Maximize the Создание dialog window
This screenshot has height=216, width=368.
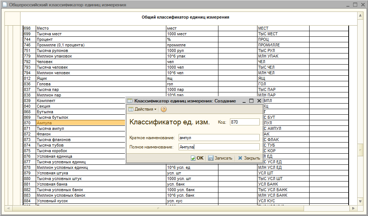coord(252,101)
